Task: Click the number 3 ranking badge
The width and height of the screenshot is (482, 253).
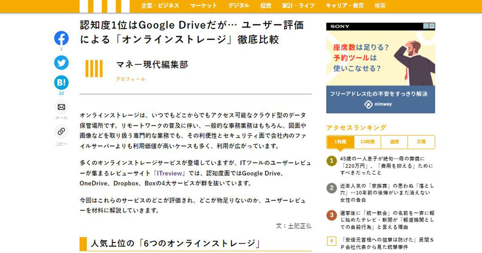Action: click(x=331, y=215)
